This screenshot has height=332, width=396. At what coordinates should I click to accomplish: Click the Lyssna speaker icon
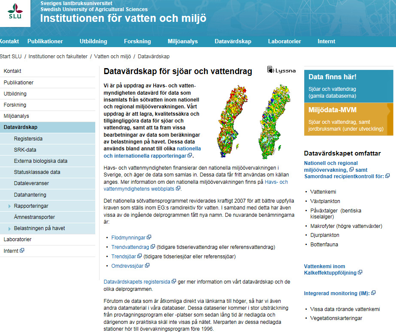click(270, 69)
